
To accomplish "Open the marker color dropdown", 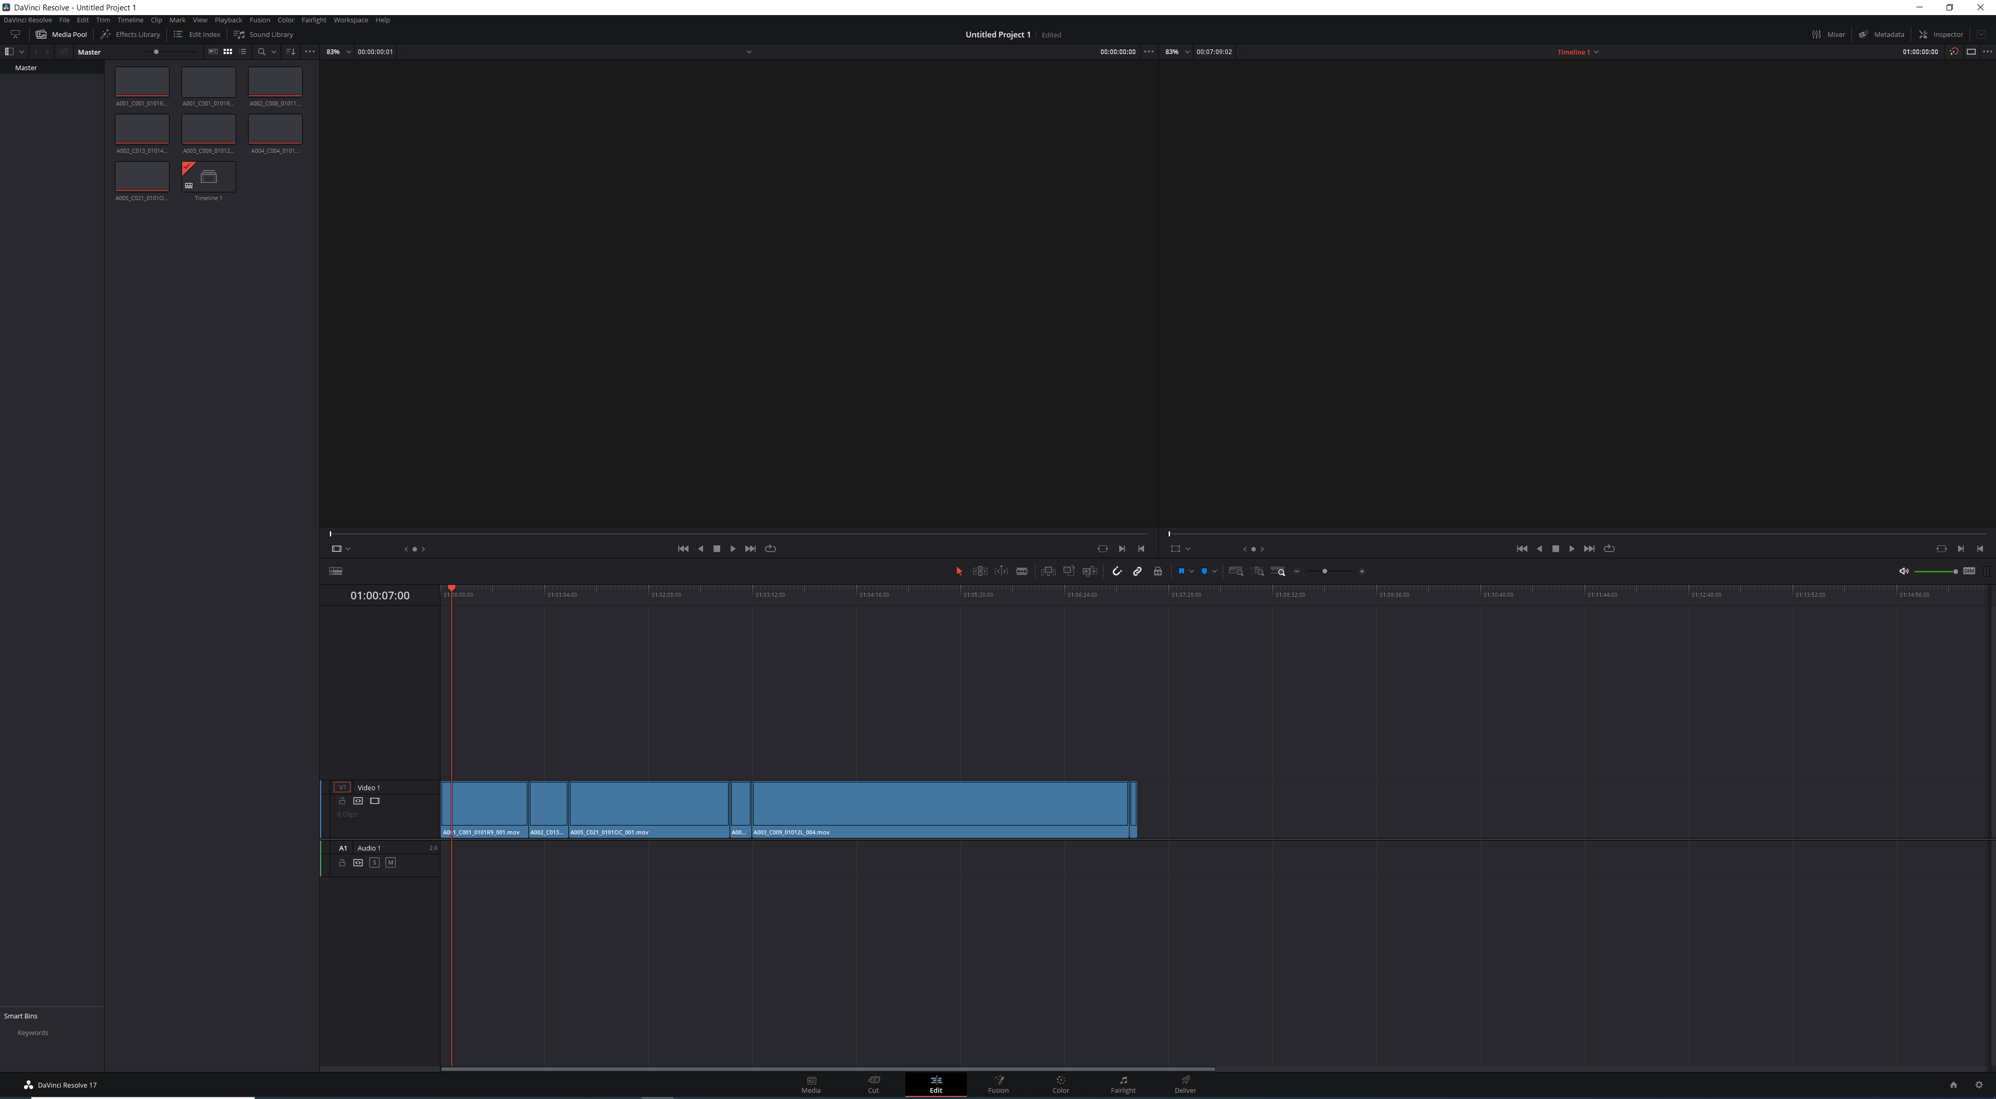I will tap(1214, 571).
